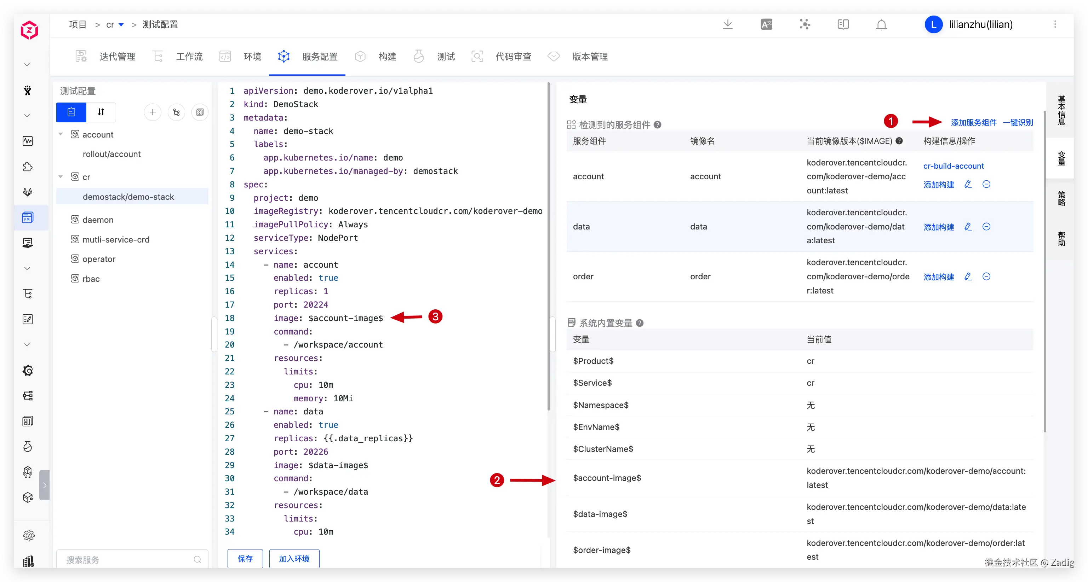Remove the data component minus icon
Screen dimensions: 1088x582
[986, 227]
